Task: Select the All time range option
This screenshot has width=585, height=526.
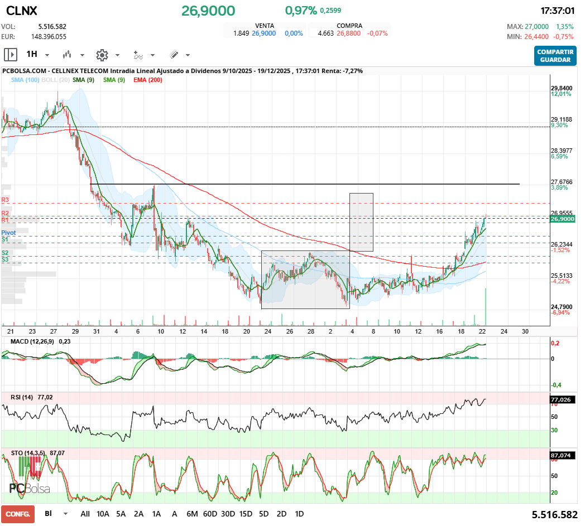Action: (x=85, y=514)
